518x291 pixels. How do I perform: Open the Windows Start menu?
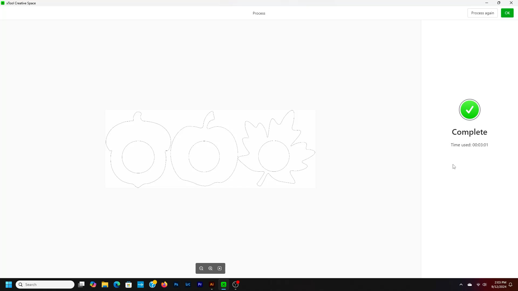(x=9, y=285)
